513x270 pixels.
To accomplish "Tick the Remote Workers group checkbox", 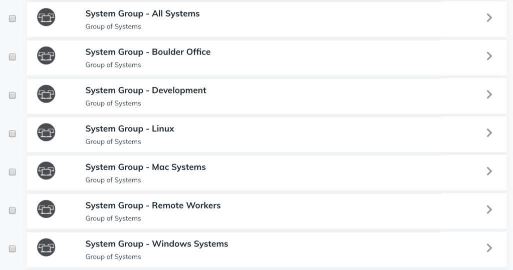I will pos(13,210).
